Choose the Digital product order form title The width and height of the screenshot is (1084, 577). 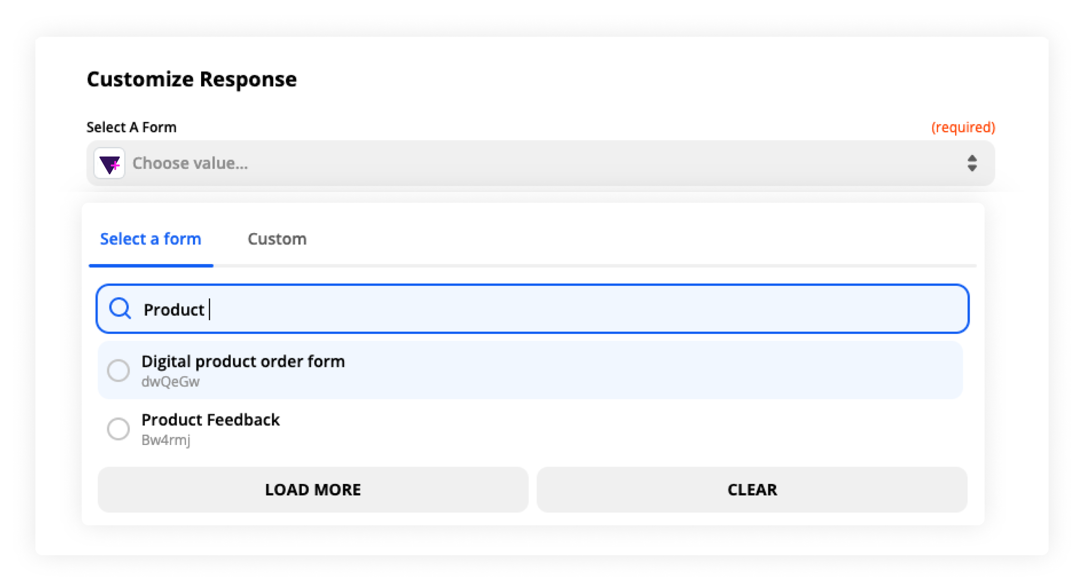pyautogui.click(x=243, y=362)
